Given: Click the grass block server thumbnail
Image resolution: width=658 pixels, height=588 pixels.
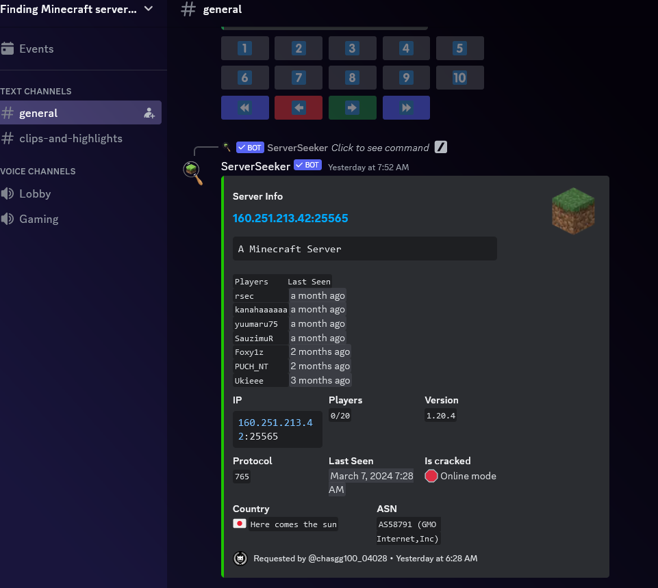Looking at the screenshot, I should (x=573, y=211).
